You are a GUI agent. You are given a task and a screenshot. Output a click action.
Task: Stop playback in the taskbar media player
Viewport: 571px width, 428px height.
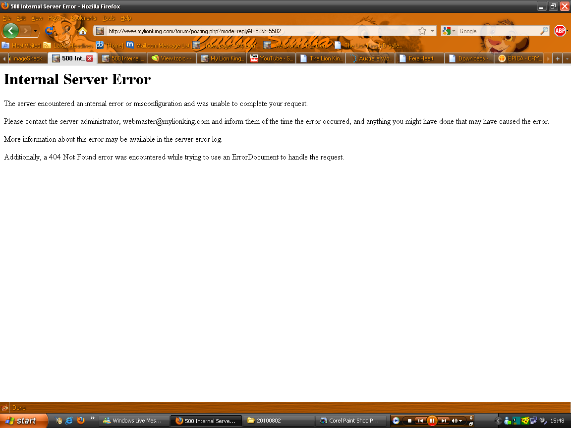(409, 421)
